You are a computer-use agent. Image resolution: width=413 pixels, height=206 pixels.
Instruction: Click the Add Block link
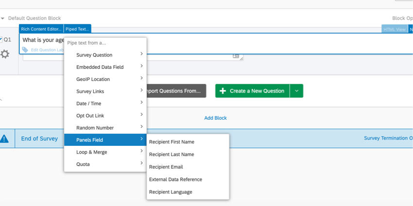click(215, 118)
